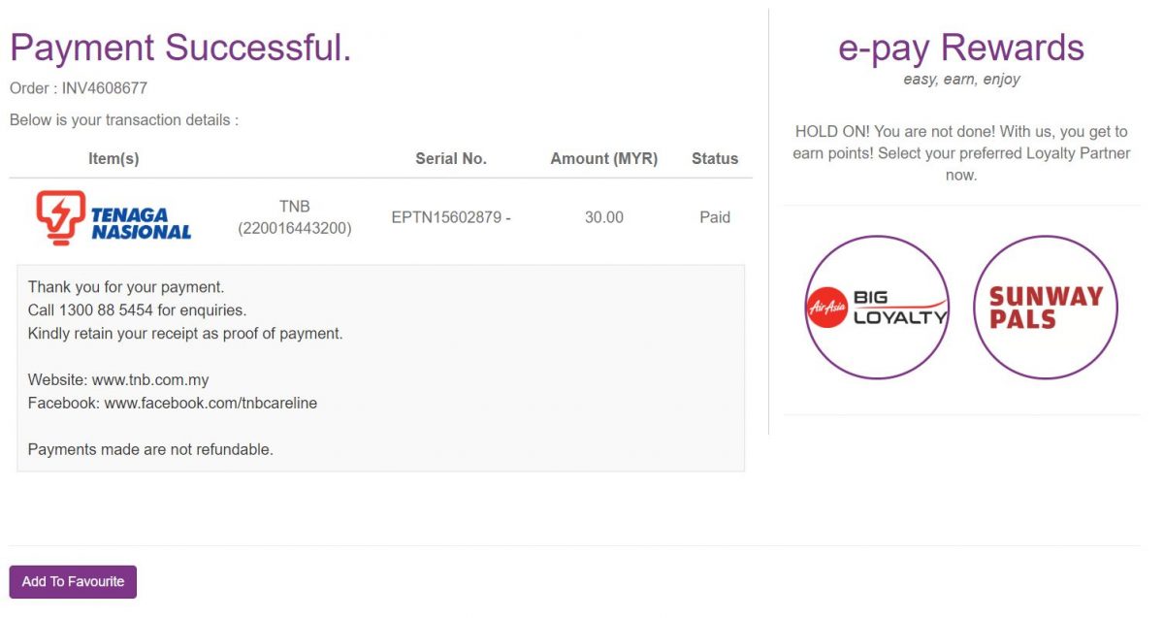Choose AirAsia BIG as preferred Loyalty Partner
1164x618 pixels.
click(x=877, y=307)
